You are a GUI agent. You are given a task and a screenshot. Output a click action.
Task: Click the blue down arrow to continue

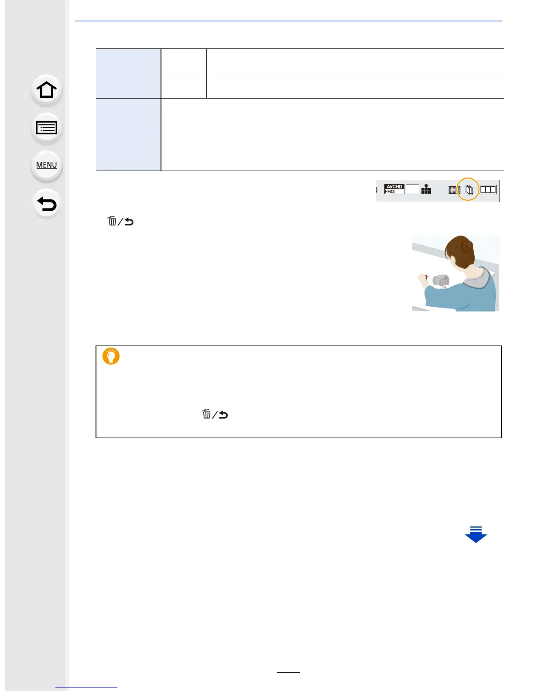point(476,534)
